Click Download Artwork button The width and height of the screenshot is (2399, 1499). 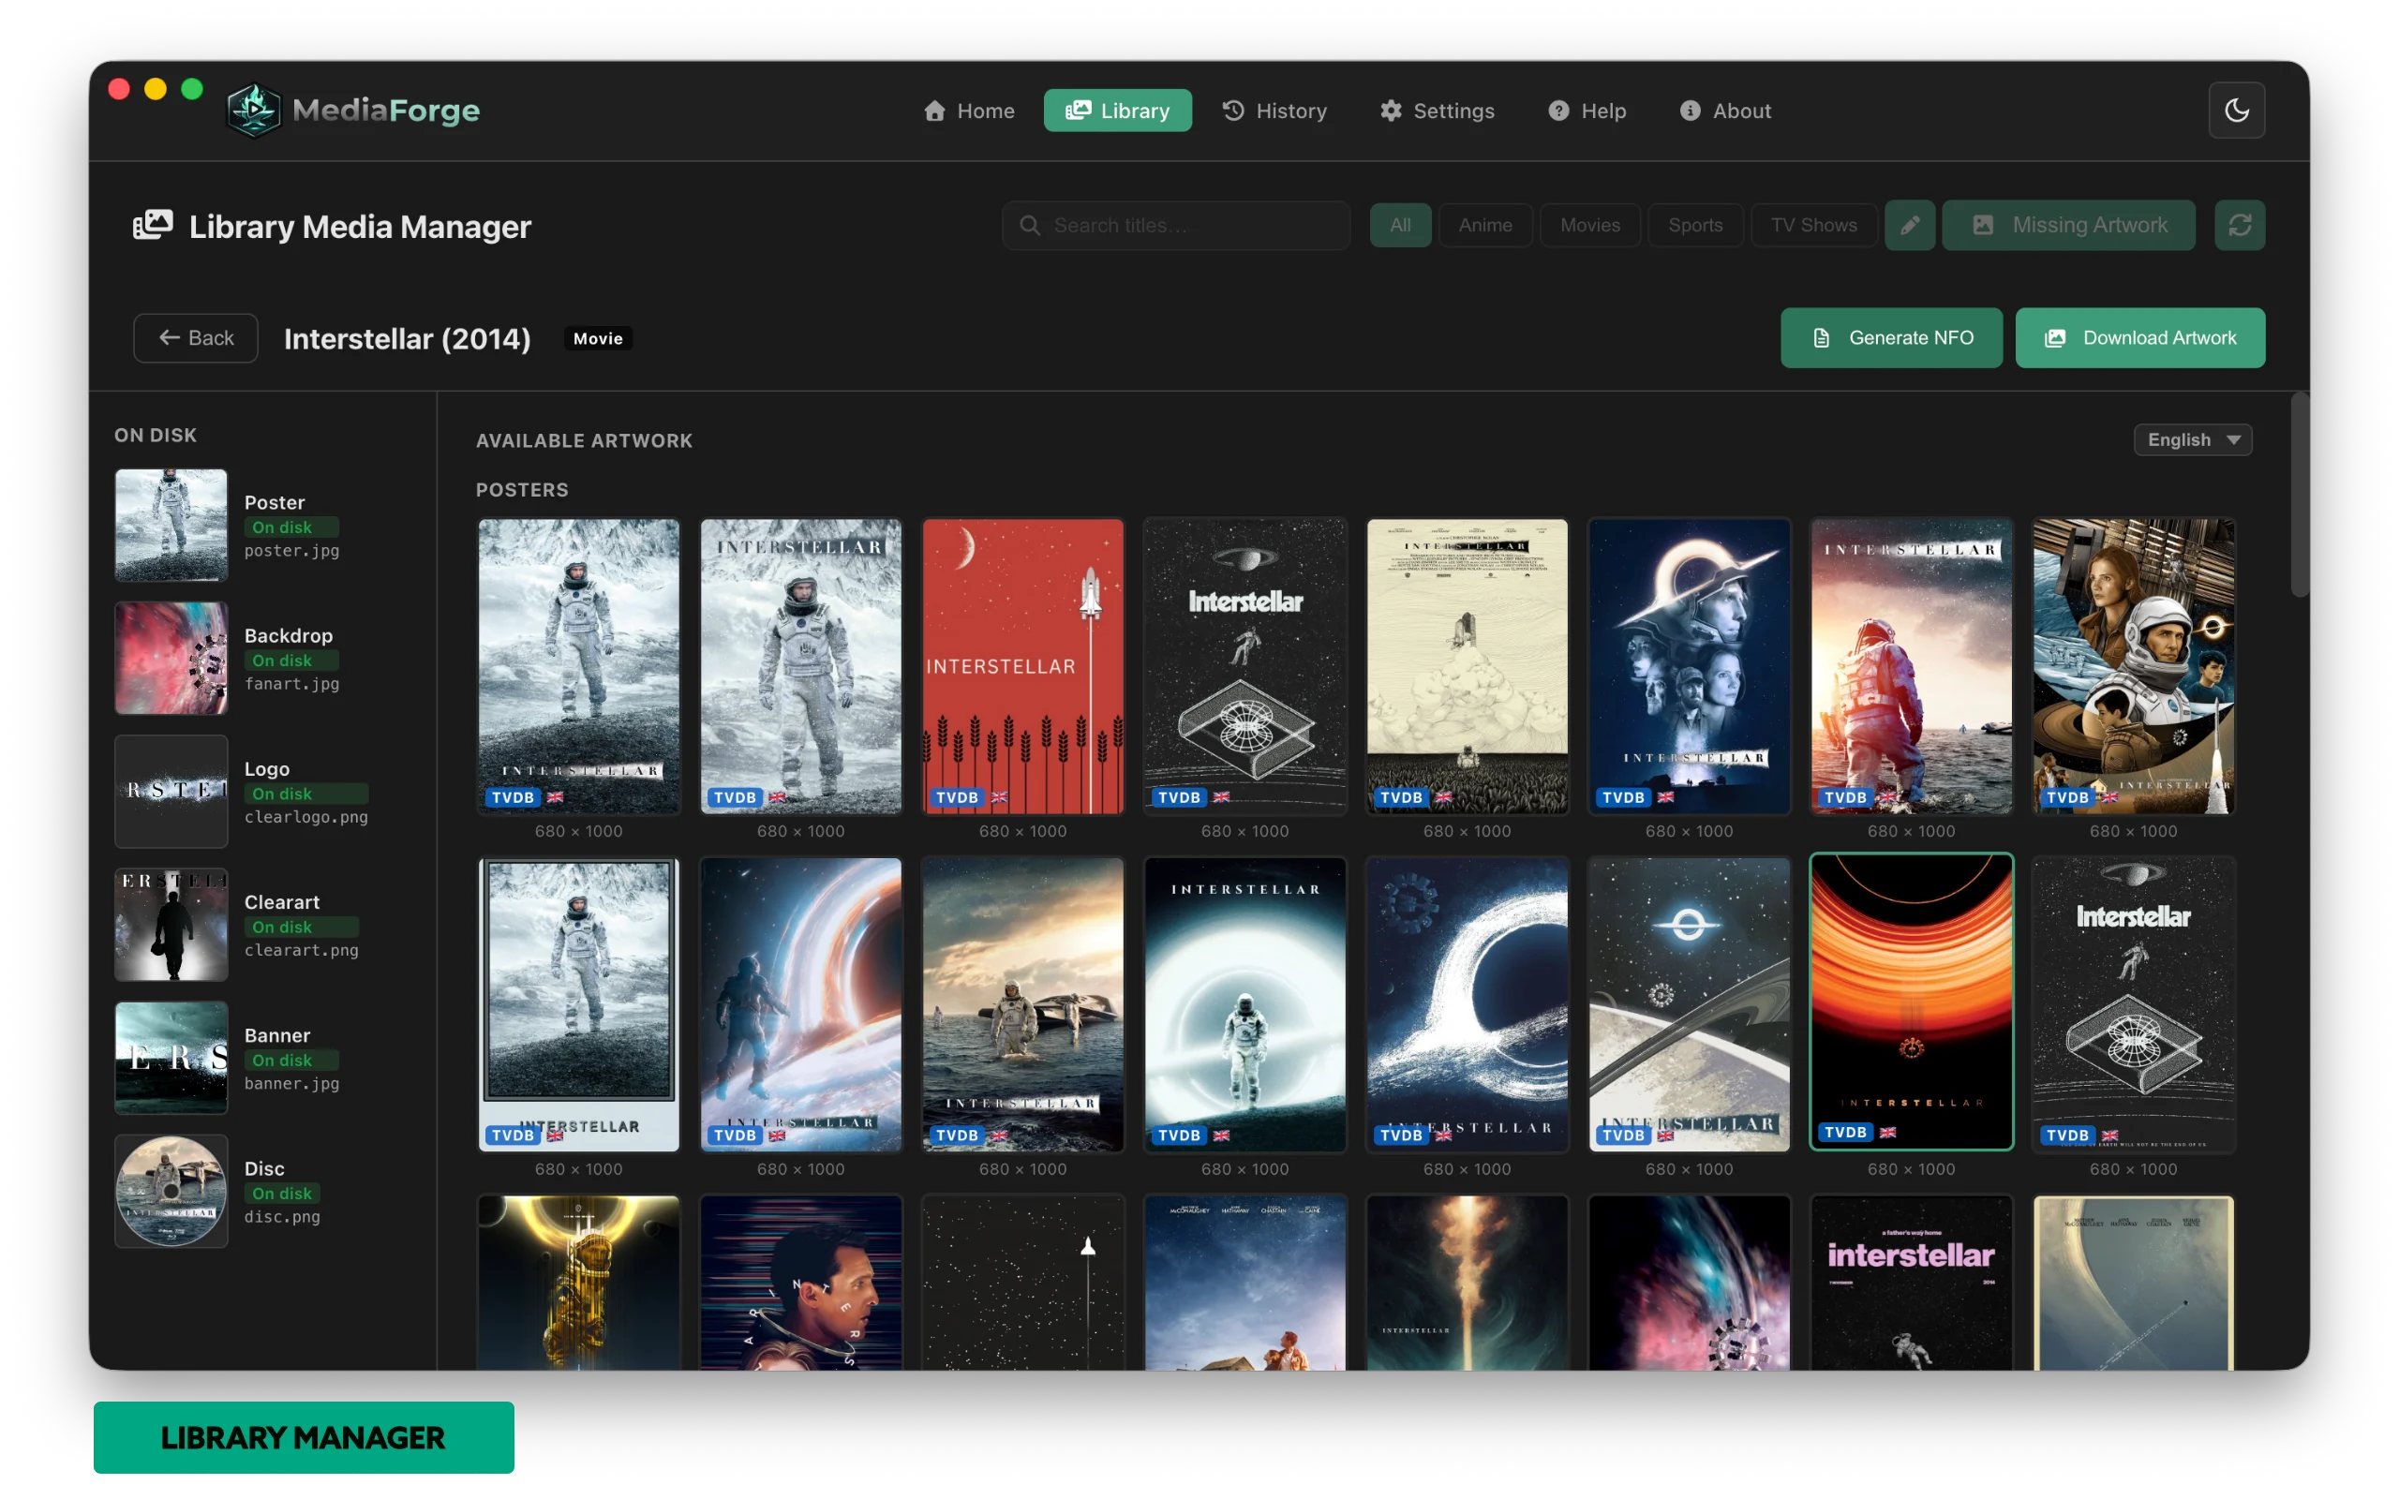pos(2140,338)
